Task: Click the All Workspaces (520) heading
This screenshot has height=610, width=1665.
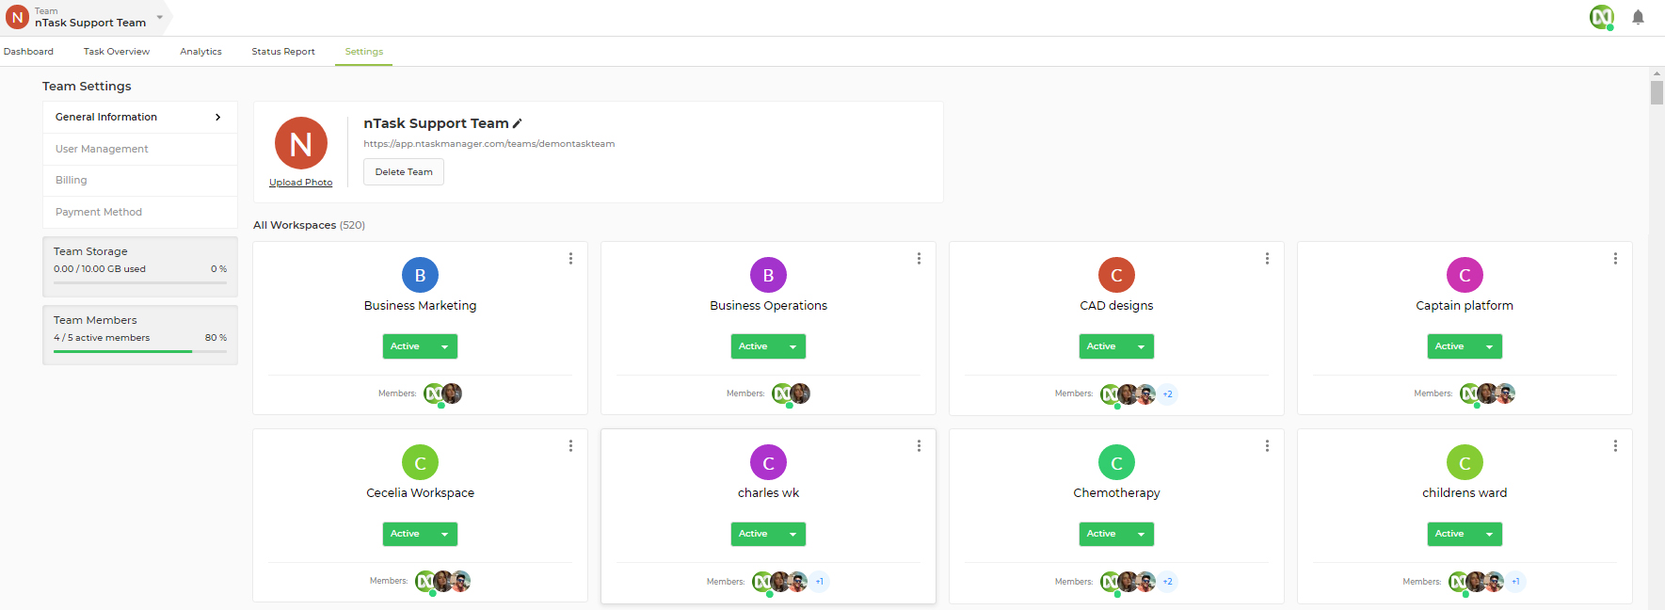Action: coord(309,225)
